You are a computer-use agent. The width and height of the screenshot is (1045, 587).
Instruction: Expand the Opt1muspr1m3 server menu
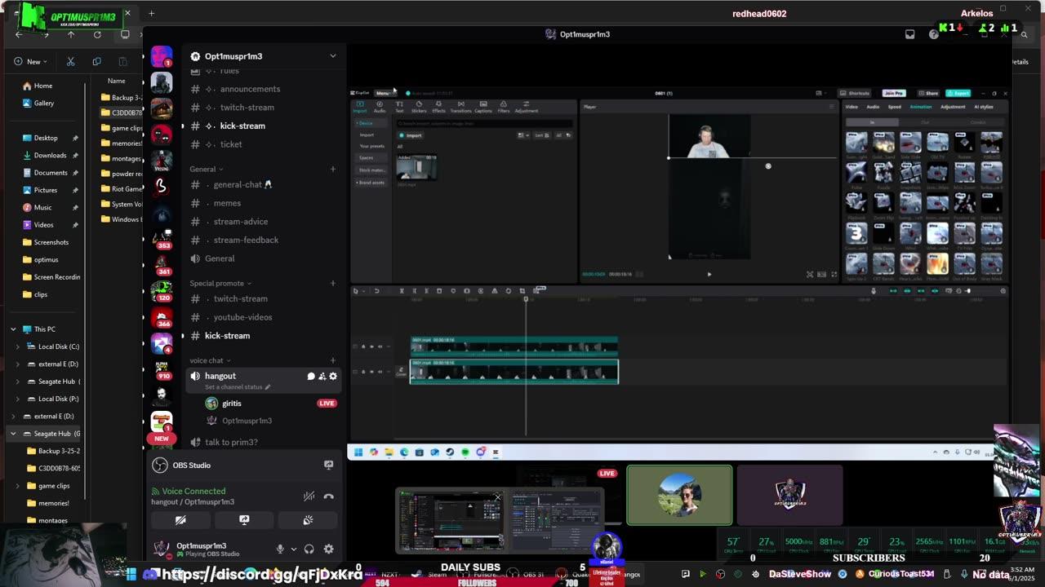click(x=332, y=56)
